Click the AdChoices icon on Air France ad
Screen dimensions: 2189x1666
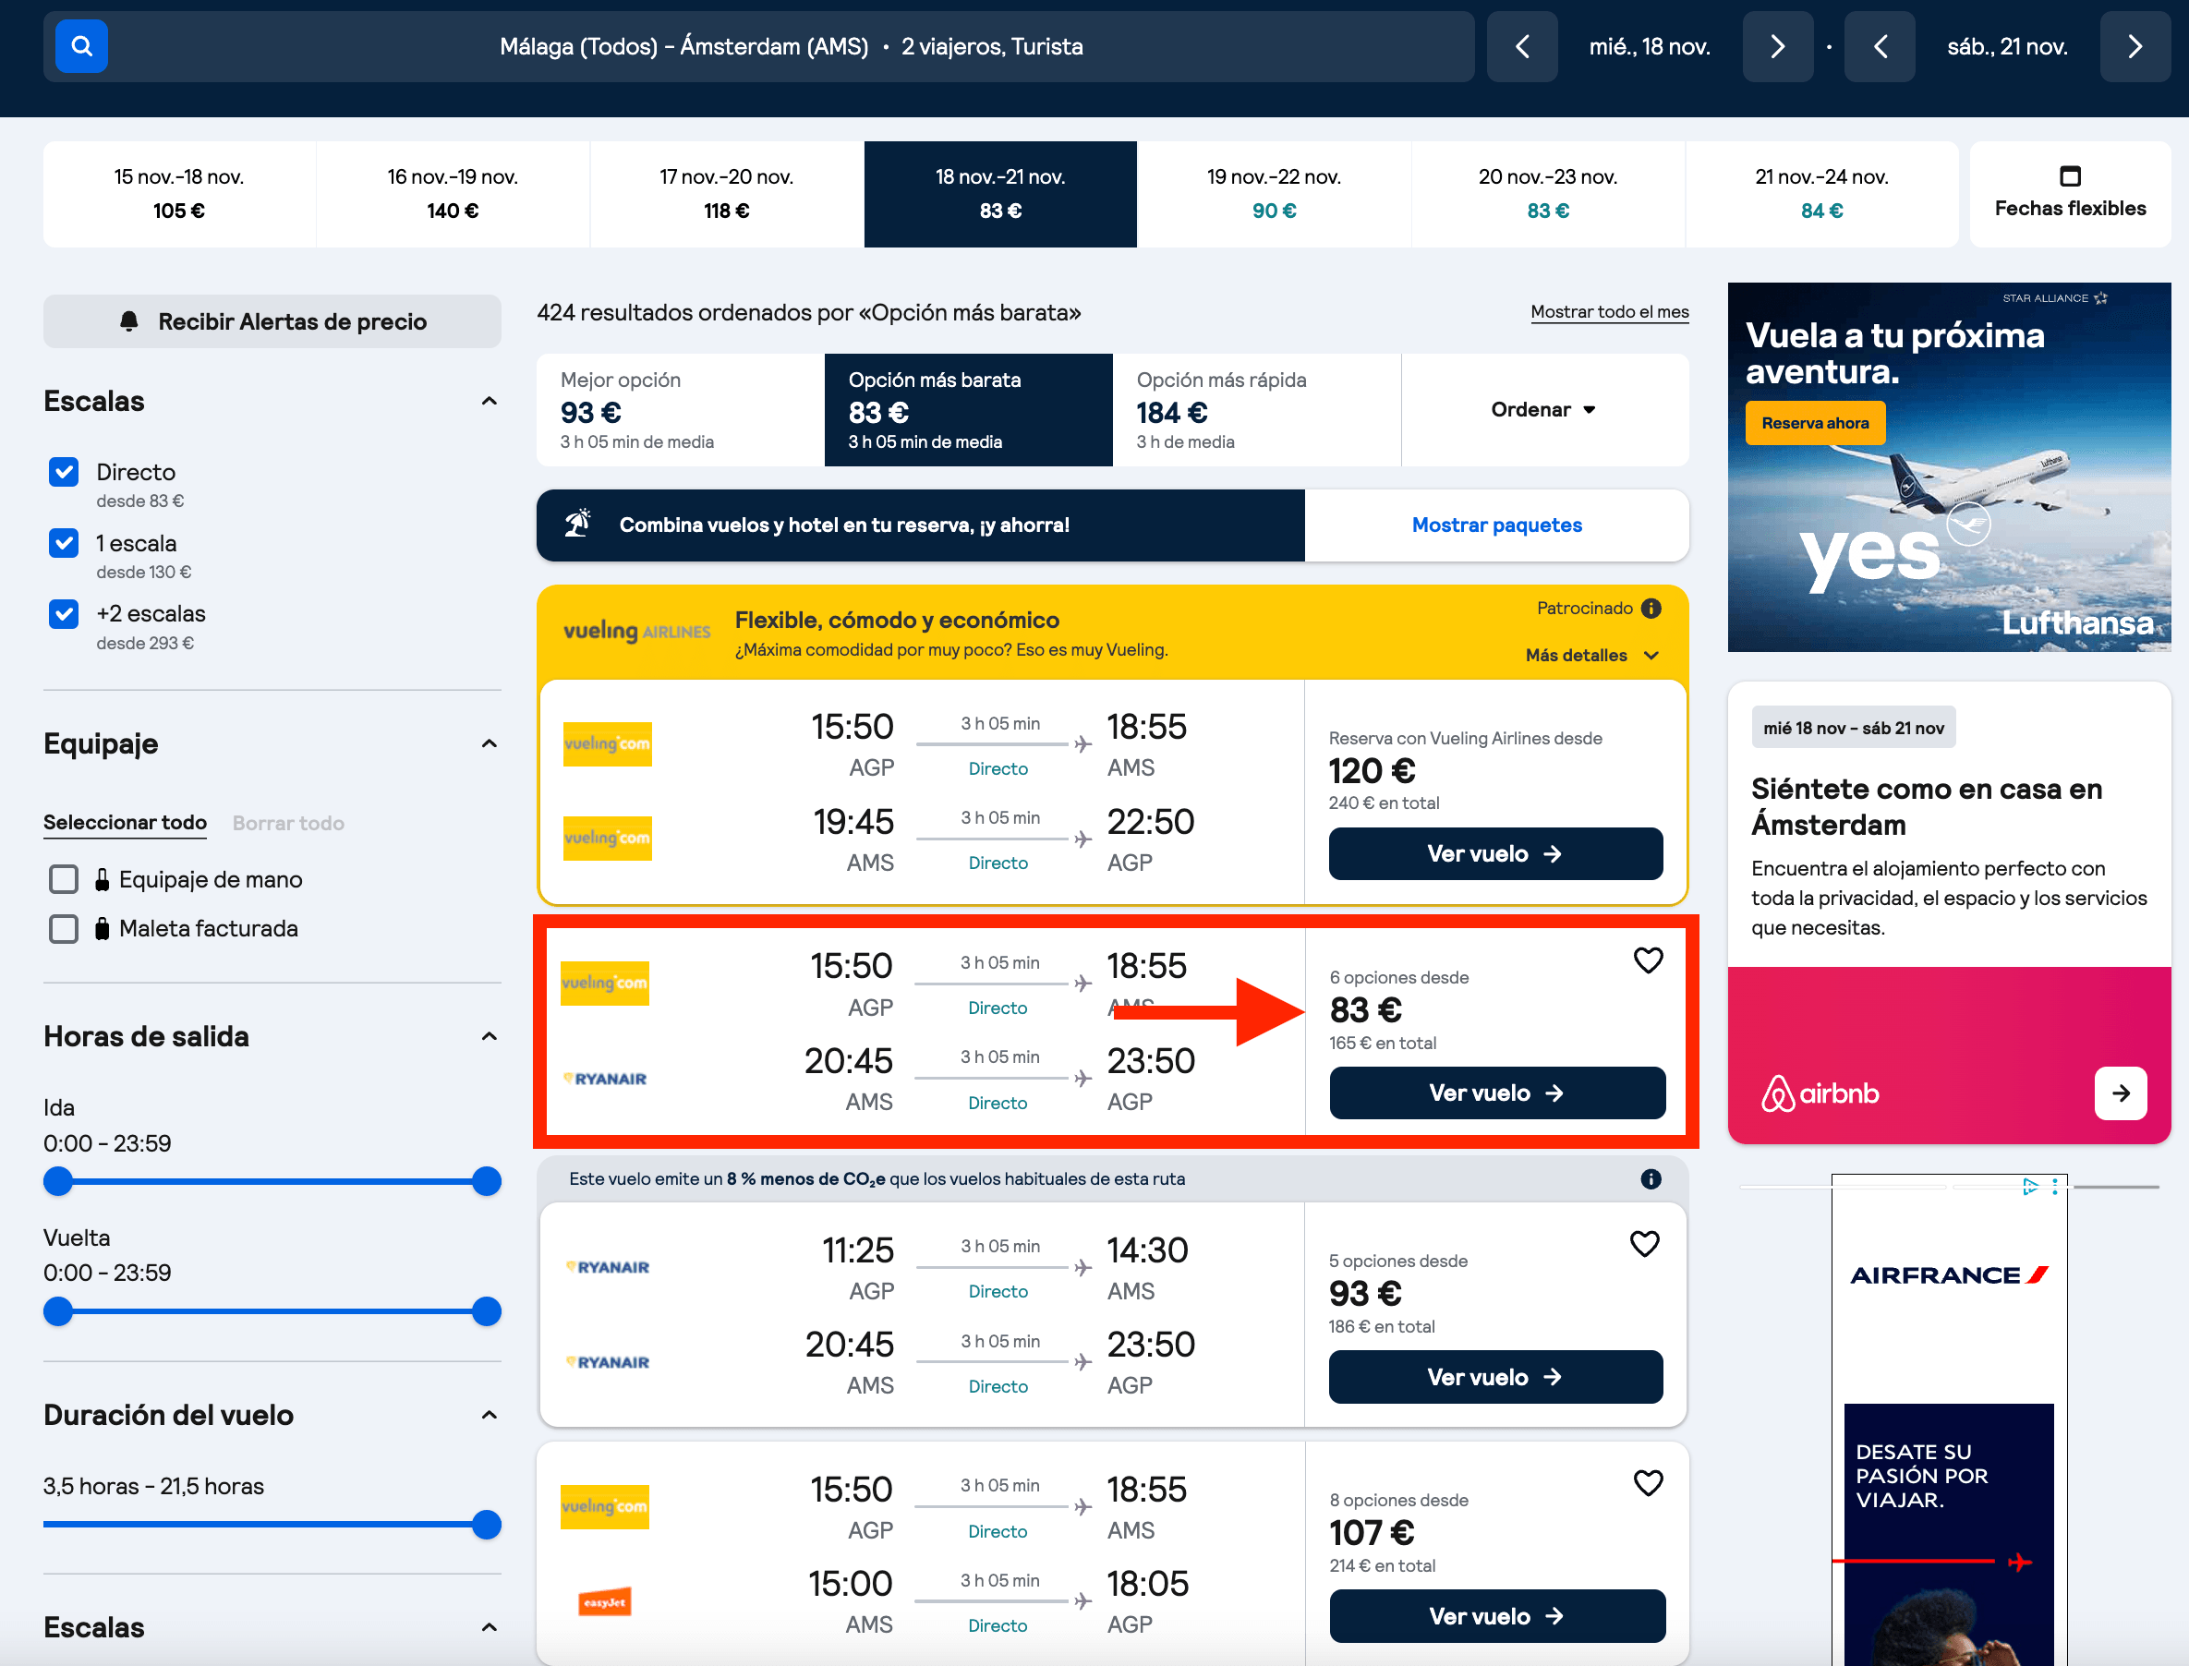(2030, 1186)
